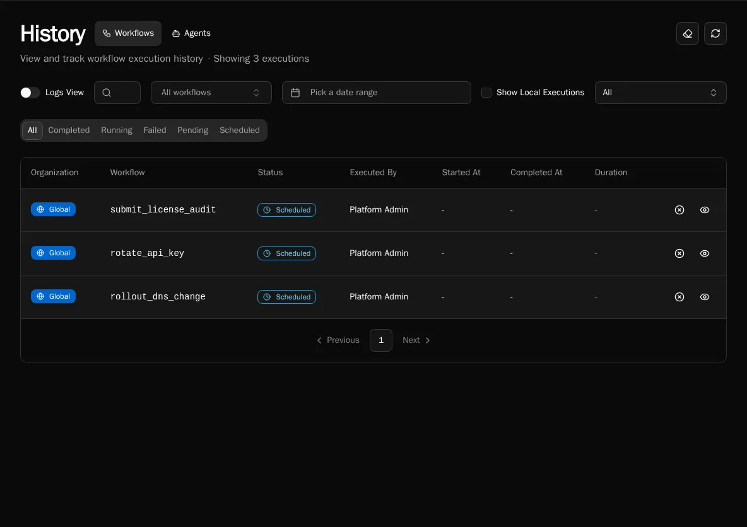Click page 1 in pagination
Image resolution: width=747 pixels, height=527 pixels.
[x=380, y=340]
